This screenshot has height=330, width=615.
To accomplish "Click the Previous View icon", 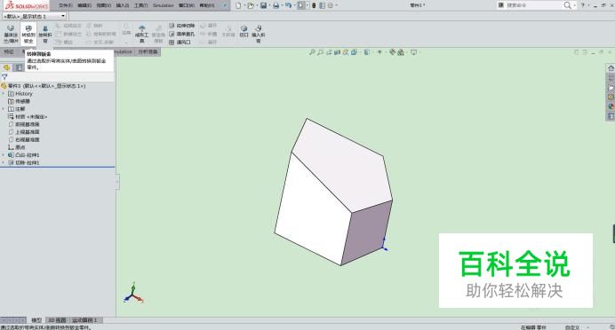I will (329, 52).
